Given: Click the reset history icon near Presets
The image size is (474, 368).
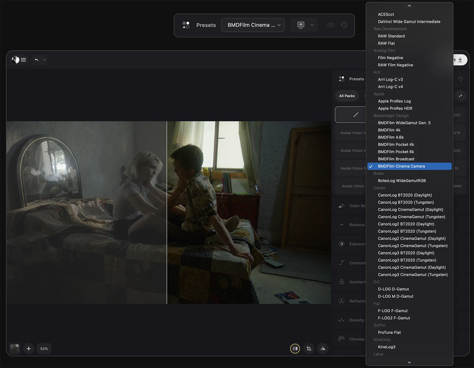Looking at the screenshot, I should (x=344, y=25).
